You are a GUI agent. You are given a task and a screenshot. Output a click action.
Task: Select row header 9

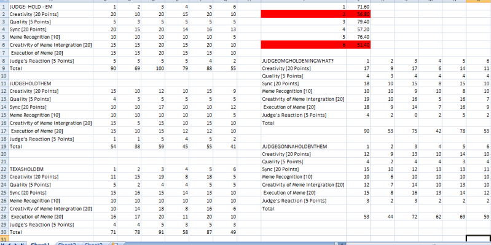pos(4,68)
